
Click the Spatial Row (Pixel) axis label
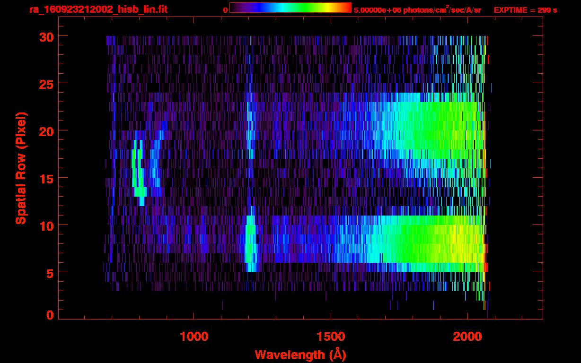coord(21,168)
